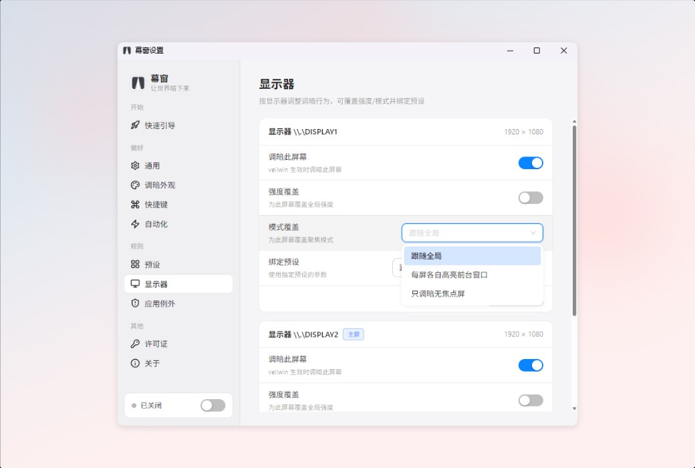
Task: Open the 快捷键 settings page
Action: (178, 205)
